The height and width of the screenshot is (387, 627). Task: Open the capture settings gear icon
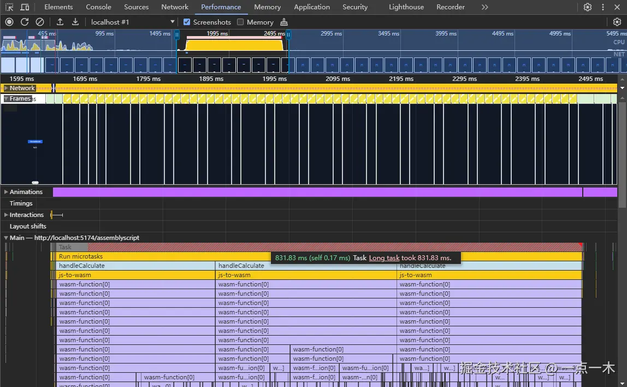[617, 22]
